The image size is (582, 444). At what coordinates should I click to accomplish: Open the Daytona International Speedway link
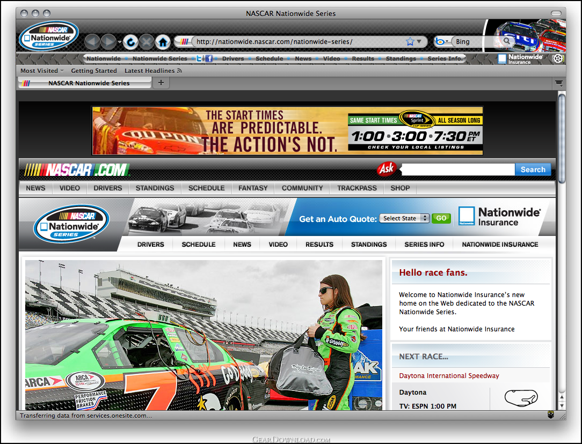point(449,376)
